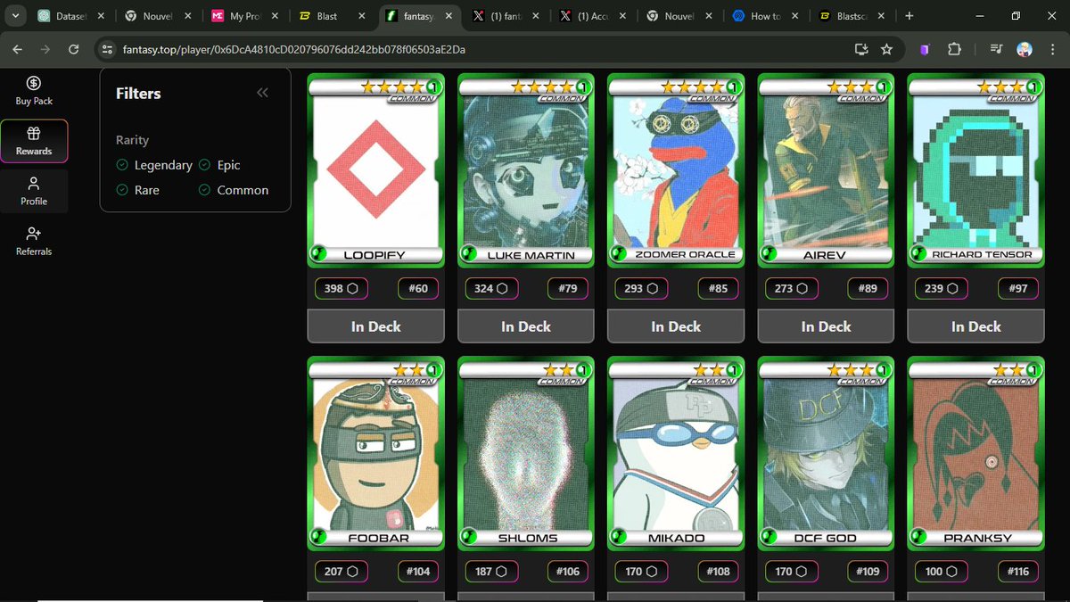Open the Airev card image

tap(826, 171)
